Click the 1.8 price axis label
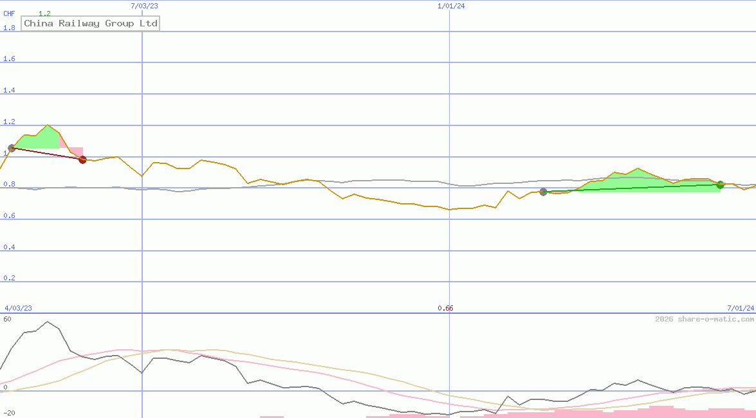 pyautogui.click(x=9, y=28)
